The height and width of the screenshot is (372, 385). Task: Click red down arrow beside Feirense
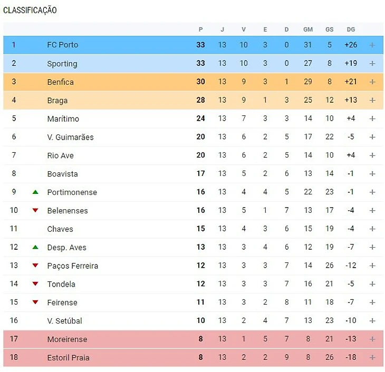pyautogui.click(x=35, y=302)
